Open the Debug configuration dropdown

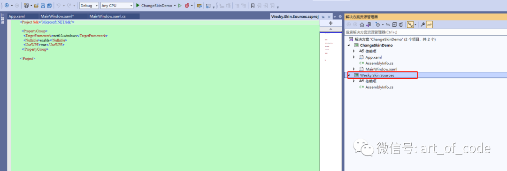[89, 6]
